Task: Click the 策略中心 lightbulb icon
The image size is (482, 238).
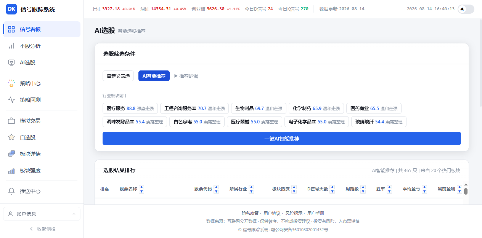Action: click(11, 83)
